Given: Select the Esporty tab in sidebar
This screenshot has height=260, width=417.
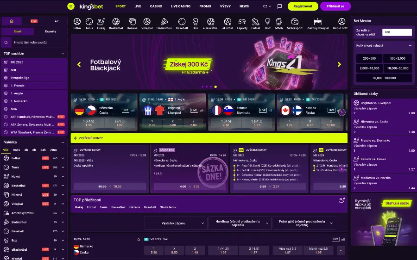Looking at the screenshot, I should click(x=51, y=31).
